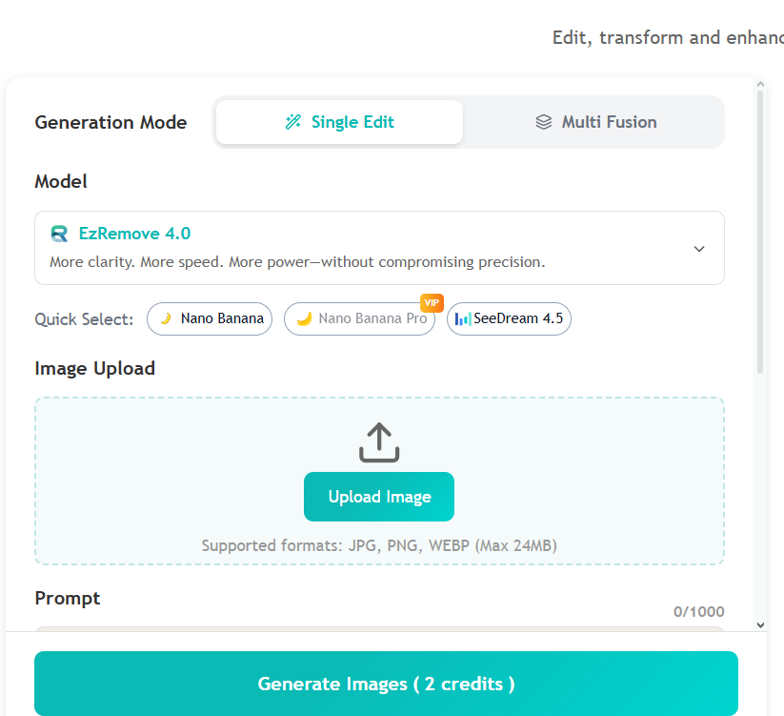Click Generate Images ( 2 credits ) button
Image resolution: width=784 pixels, height=716 pixels.
[x=386, y=684]
